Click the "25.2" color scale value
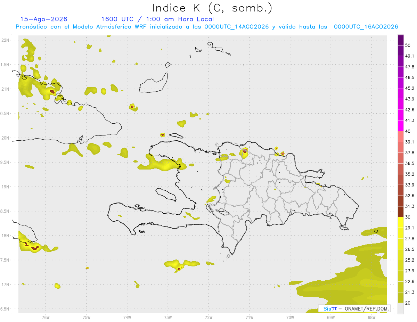417x322 pixels. pos(410,260)
